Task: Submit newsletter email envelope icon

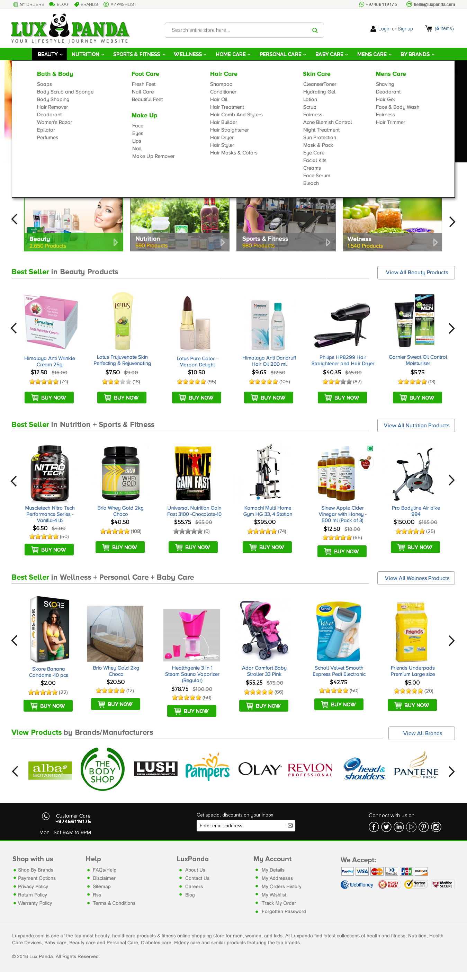Action: (290, 826)
